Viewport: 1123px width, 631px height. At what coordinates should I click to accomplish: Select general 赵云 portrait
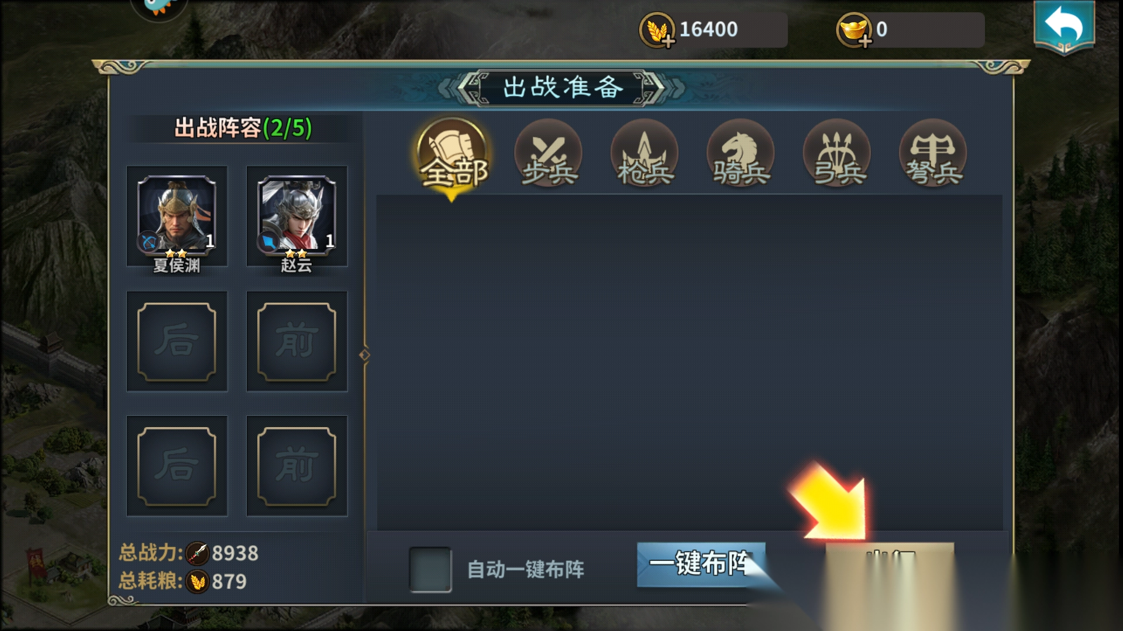pos(297,216)
